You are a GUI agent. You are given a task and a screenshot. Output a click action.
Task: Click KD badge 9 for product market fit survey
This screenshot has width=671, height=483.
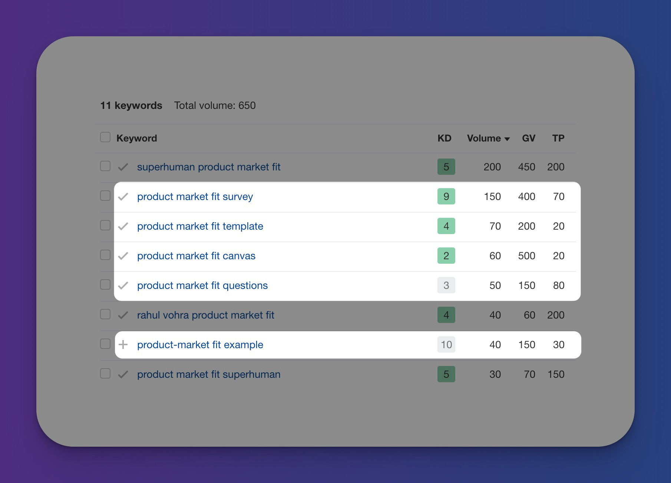click(446, 196)
